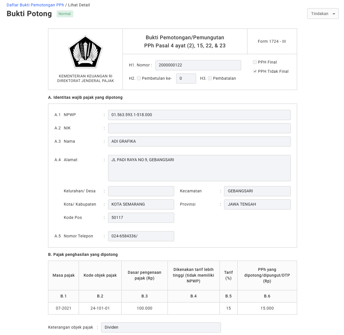Check the H2 Pembetulan ke- box

pos(139,78)
